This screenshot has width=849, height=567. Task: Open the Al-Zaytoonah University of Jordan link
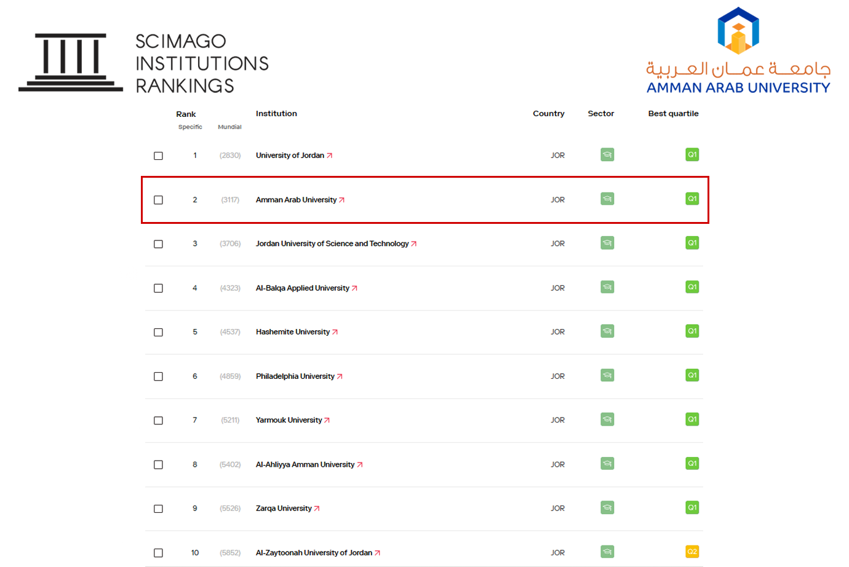pyautogui.click(x=318, y=553)
